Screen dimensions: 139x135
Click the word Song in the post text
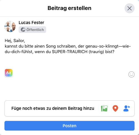pyautogui.click(x=51, y=46)
